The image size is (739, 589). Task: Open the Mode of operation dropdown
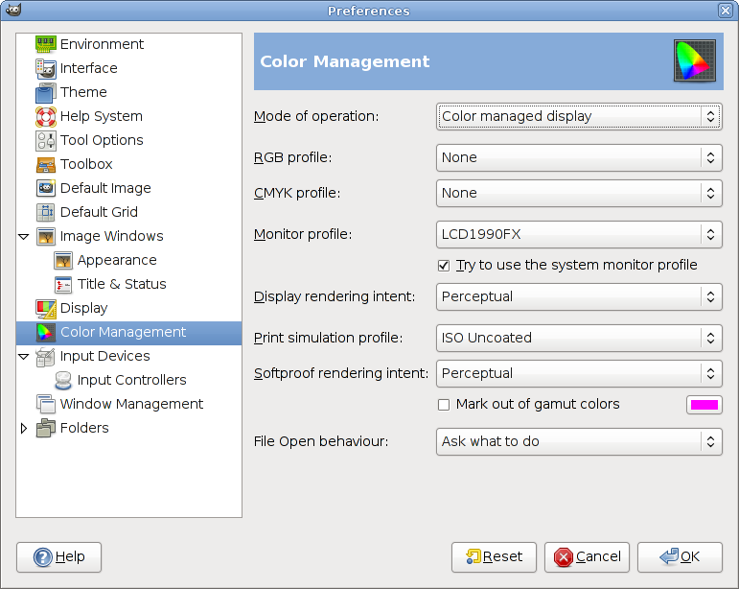tap(579, 116)
